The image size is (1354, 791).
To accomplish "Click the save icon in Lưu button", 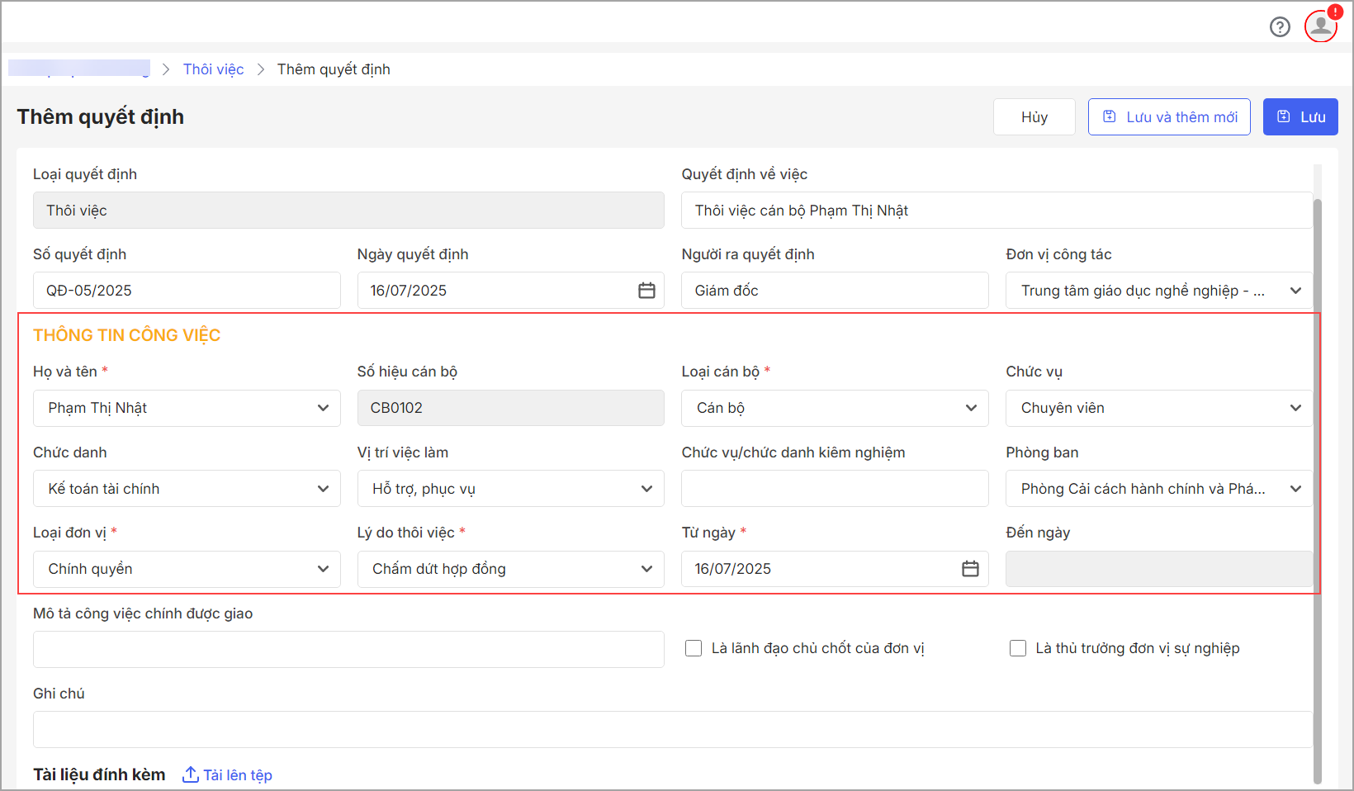I will click(1284, 117).
